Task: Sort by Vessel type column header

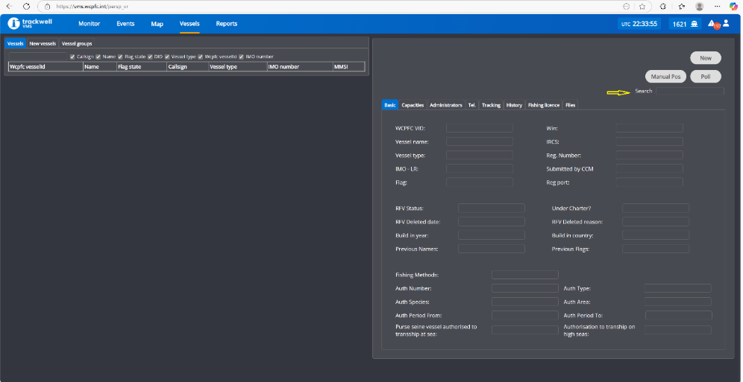Action: [238, 67]
